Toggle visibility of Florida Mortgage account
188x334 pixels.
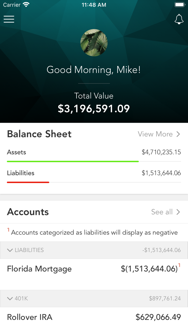tap(39, 268)
